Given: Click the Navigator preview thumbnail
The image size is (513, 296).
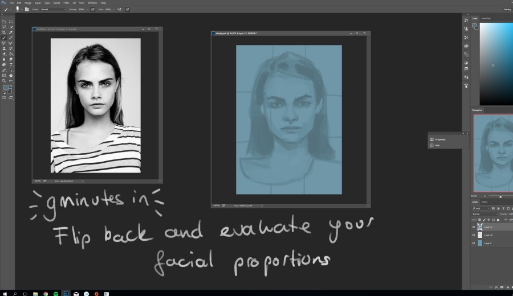Looking at the screenshot, I should pyautogui.click(x=493, y=153).
